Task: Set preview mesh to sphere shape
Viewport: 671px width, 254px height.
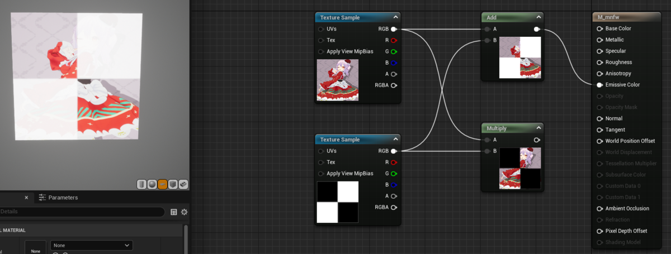Action: pyautogui.click(x=152, y=184)
